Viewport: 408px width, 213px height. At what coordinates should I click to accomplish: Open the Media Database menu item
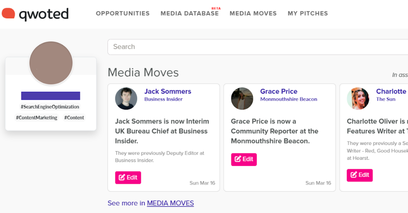click(190, 13)
